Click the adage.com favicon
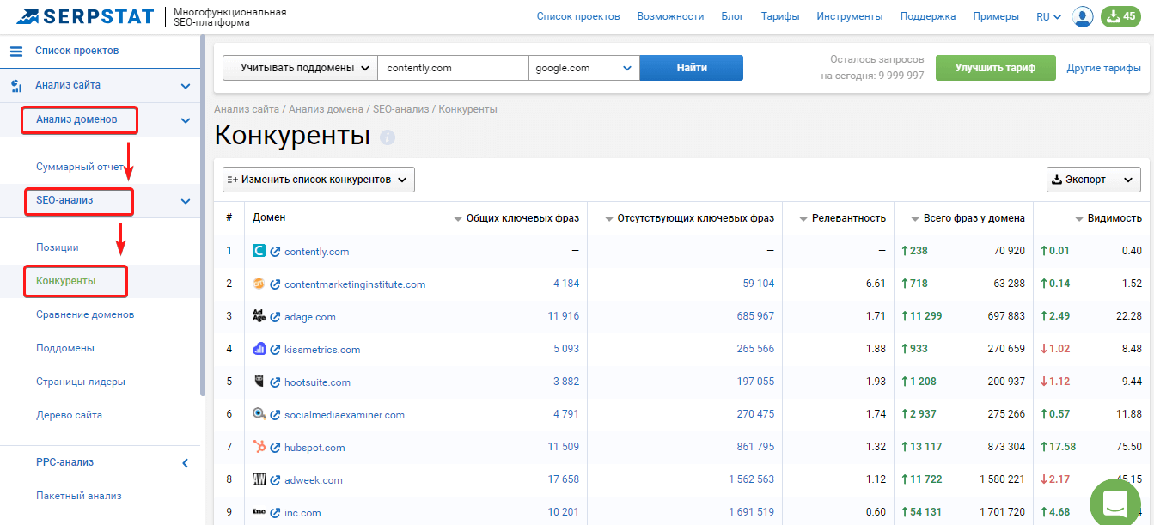This screenshot has height=525, width=1154. (259, 316)
